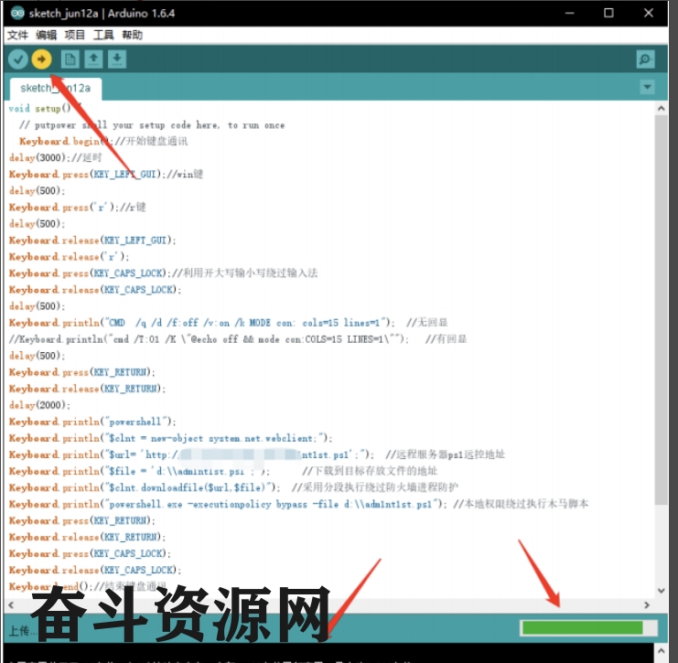Open the 编辑 menu
This screenshot has width=678, height=663.
coord(47,35)
